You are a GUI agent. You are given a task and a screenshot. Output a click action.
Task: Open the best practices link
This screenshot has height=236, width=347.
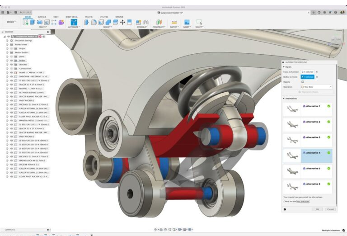click(x=303, y=202)
